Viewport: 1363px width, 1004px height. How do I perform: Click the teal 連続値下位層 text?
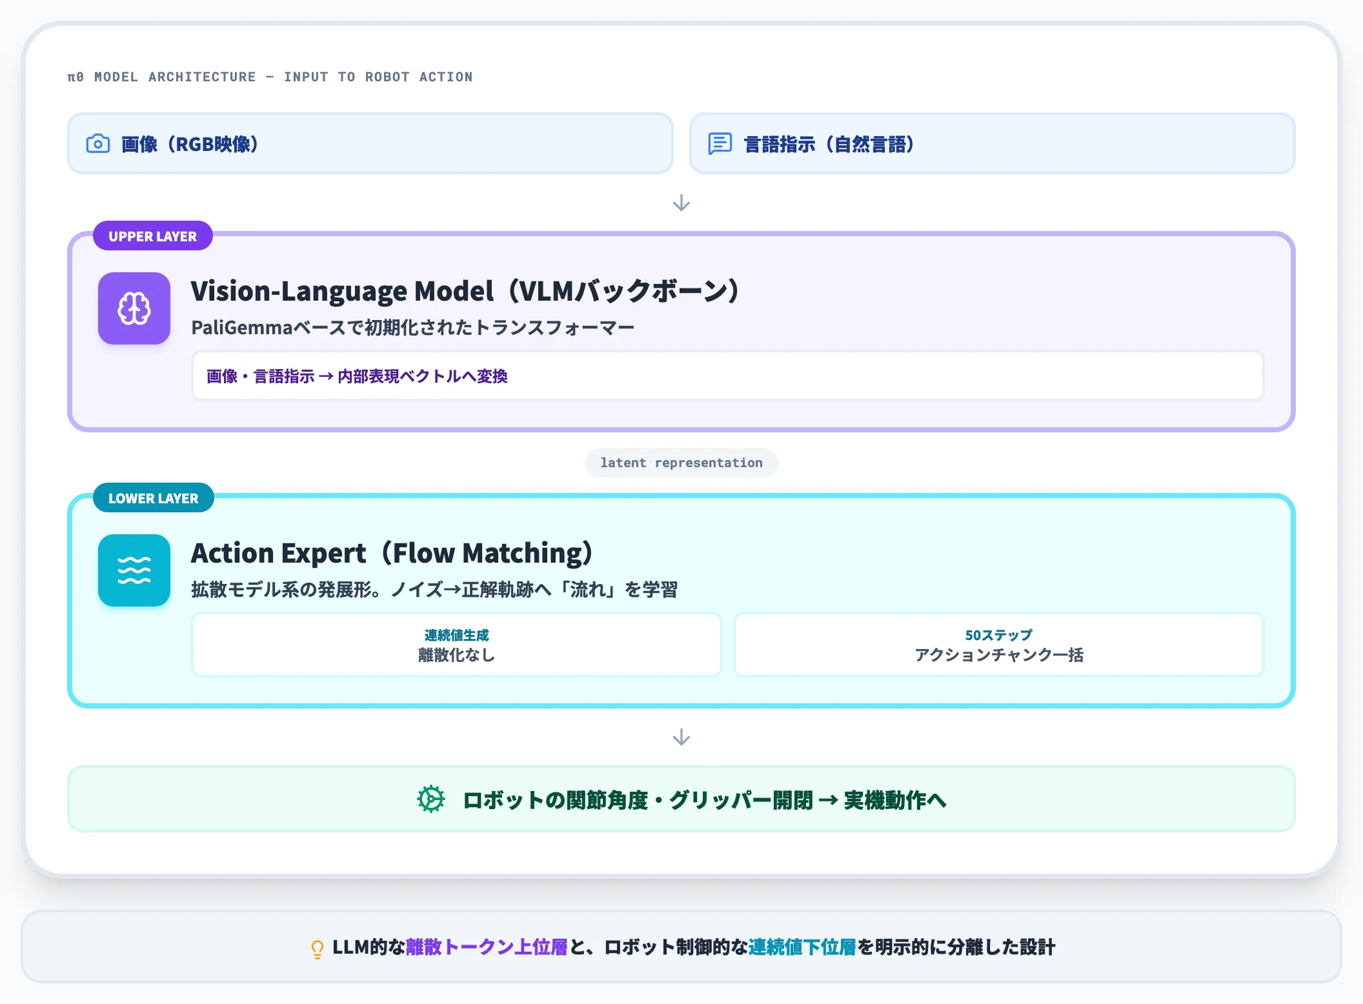click(802, 947)
